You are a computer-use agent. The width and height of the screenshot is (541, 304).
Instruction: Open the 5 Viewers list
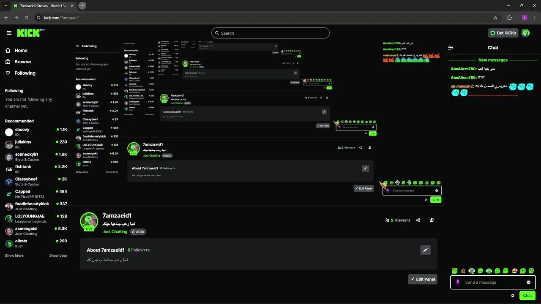point(398,220)
